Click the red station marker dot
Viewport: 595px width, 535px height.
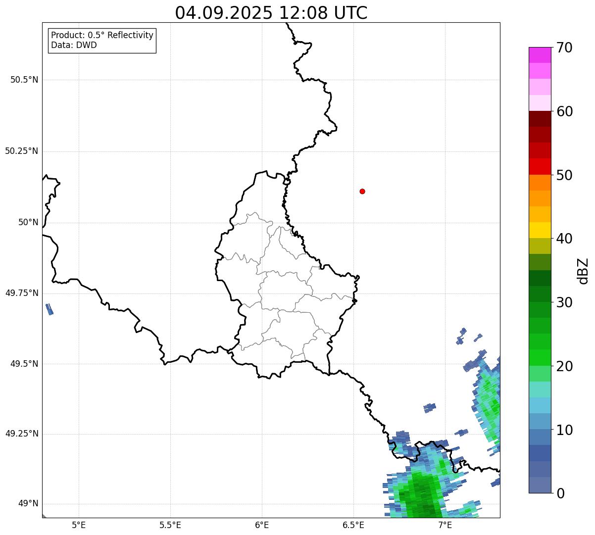[362, 191]
